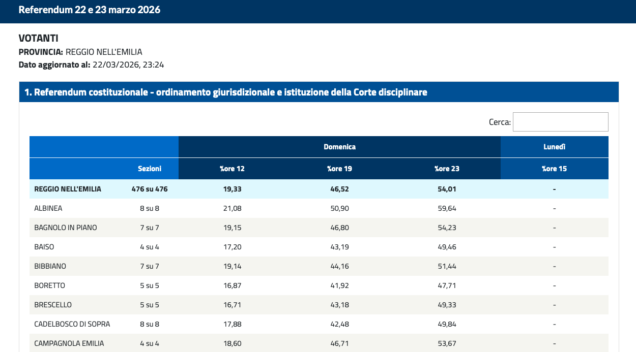Select the CAMPAGNOLA EMILIA row

point(69,343)
